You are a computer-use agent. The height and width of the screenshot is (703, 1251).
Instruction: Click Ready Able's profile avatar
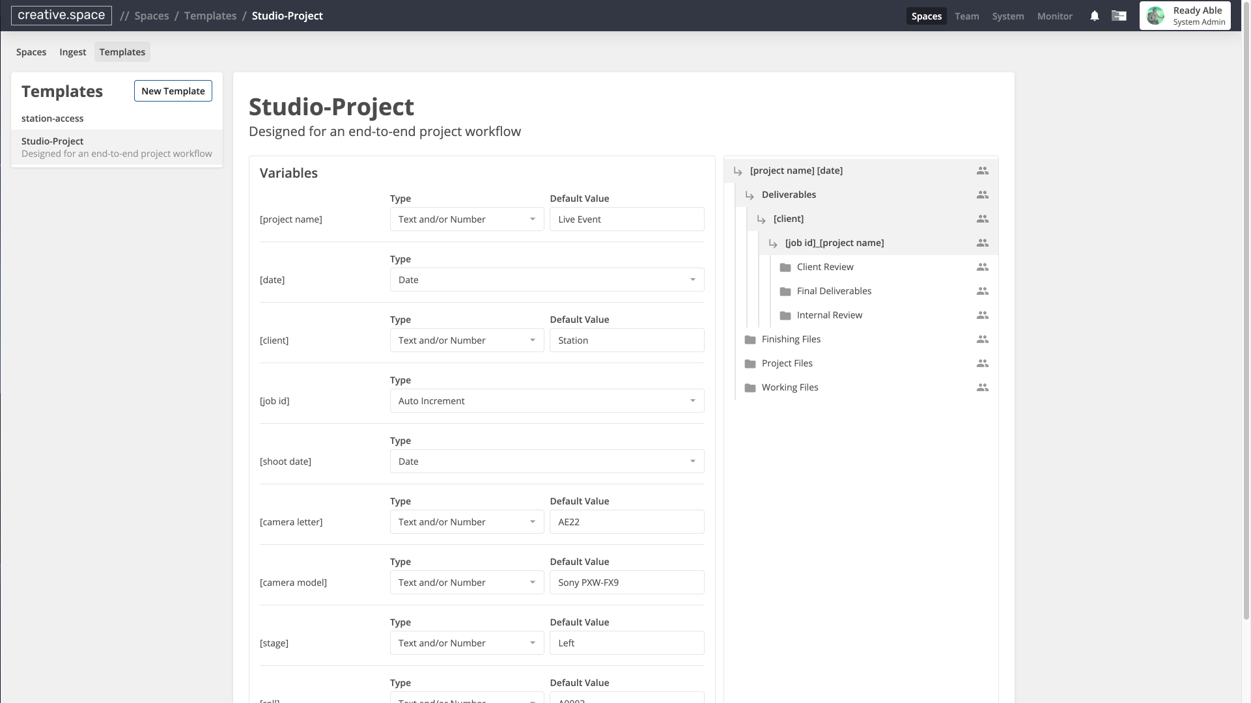(x=1155, y=16)
